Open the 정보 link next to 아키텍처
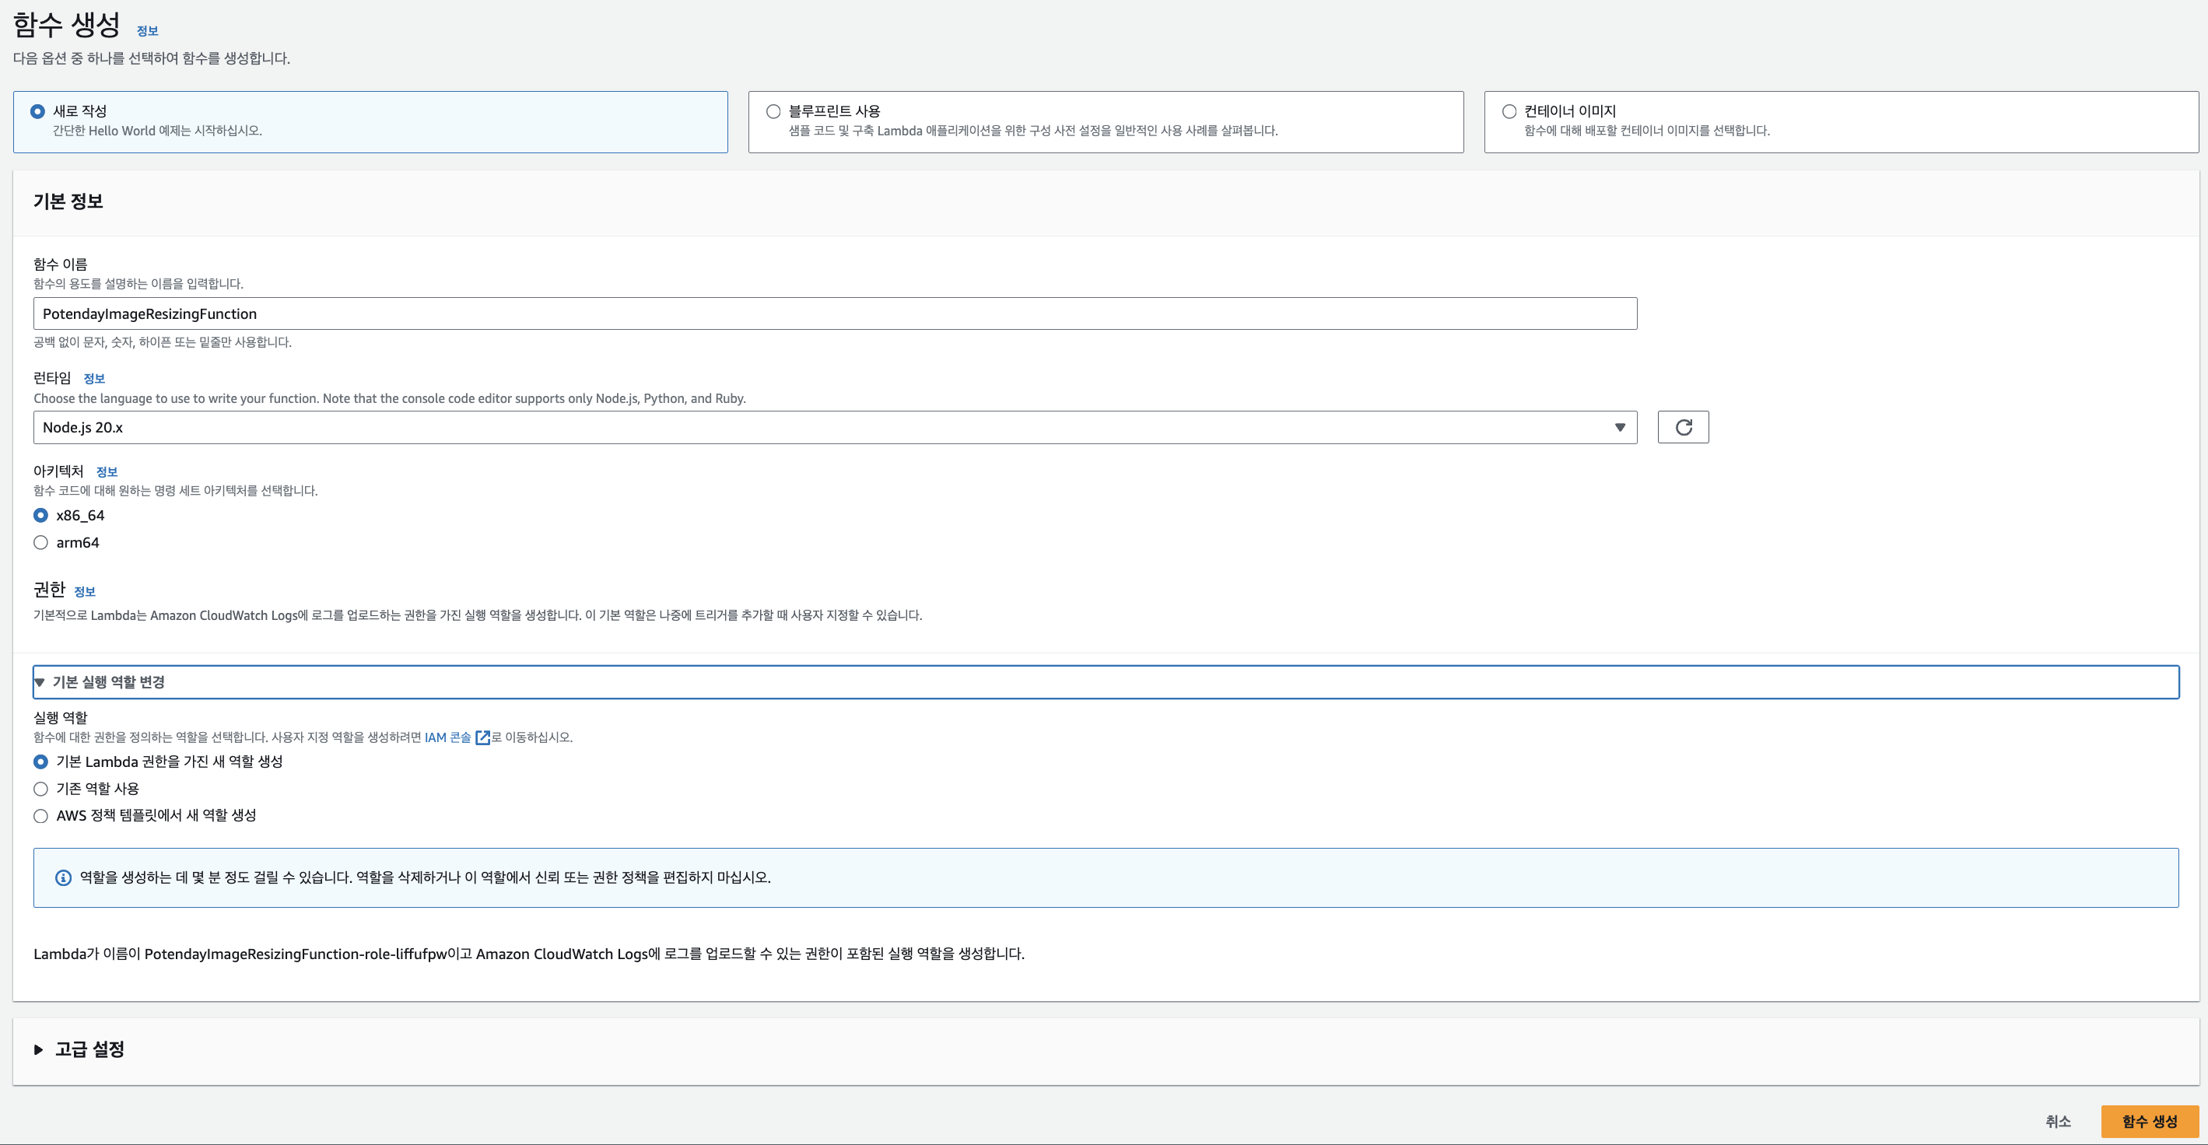The width and height of the screenshot is (2208, 1145). (x=107, y=471)
